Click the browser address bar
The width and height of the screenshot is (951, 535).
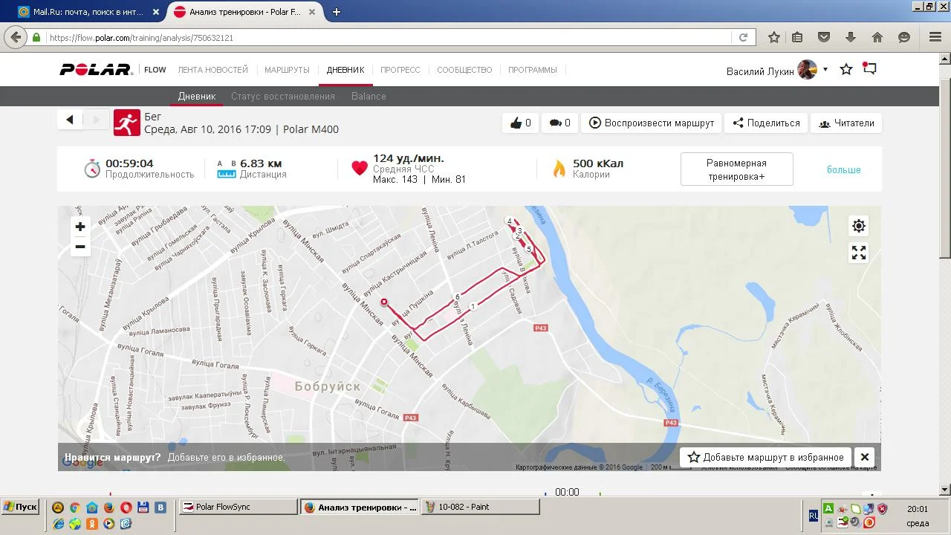click(389, 37)
